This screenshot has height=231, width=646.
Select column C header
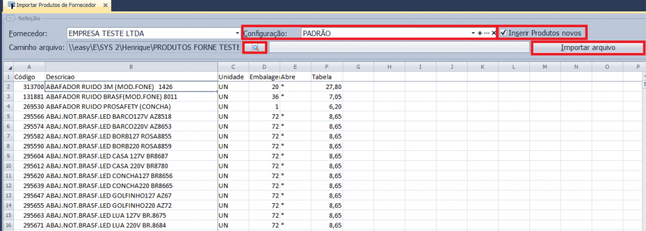(233, 67)
